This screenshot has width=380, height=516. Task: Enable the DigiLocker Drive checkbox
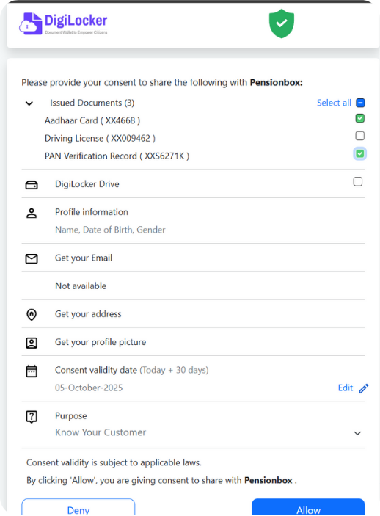click(358, 181)
